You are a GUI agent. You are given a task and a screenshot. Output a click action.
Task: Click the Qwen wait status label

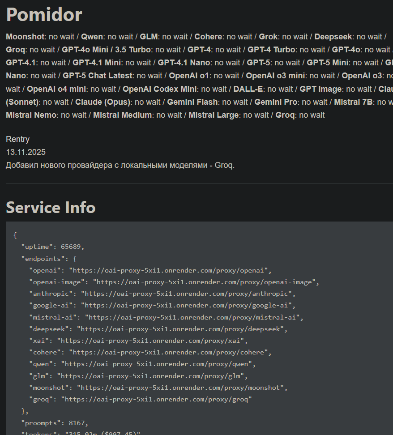(x=92, y=37)
